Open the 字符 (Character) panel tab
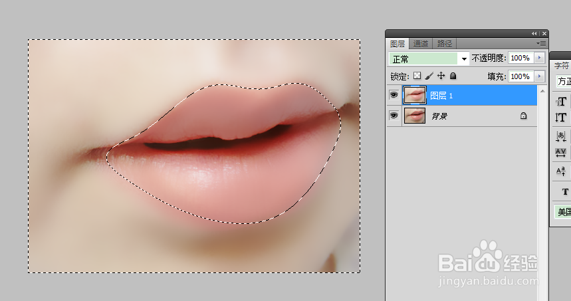 (x=561, y=66)
